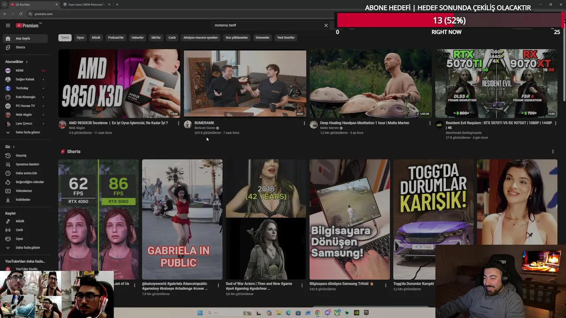Open Daha sonra izle list
The width and height of the screenshot is (566, 318).
(24, 173)
